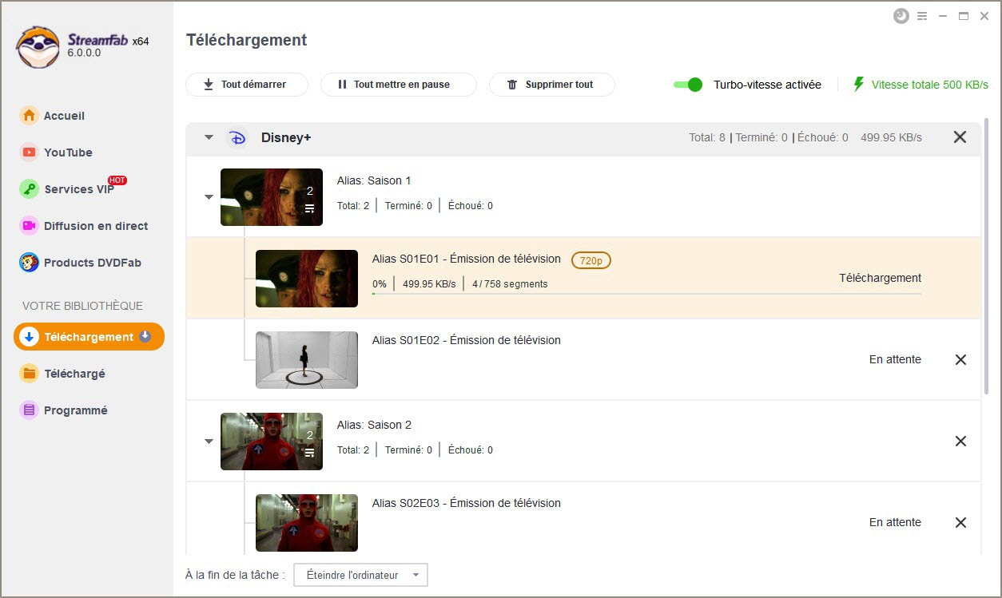Cancel the Alias S02E03 download
The height and width of the screenshot is (598, 1002).
[x=961, y=523]
